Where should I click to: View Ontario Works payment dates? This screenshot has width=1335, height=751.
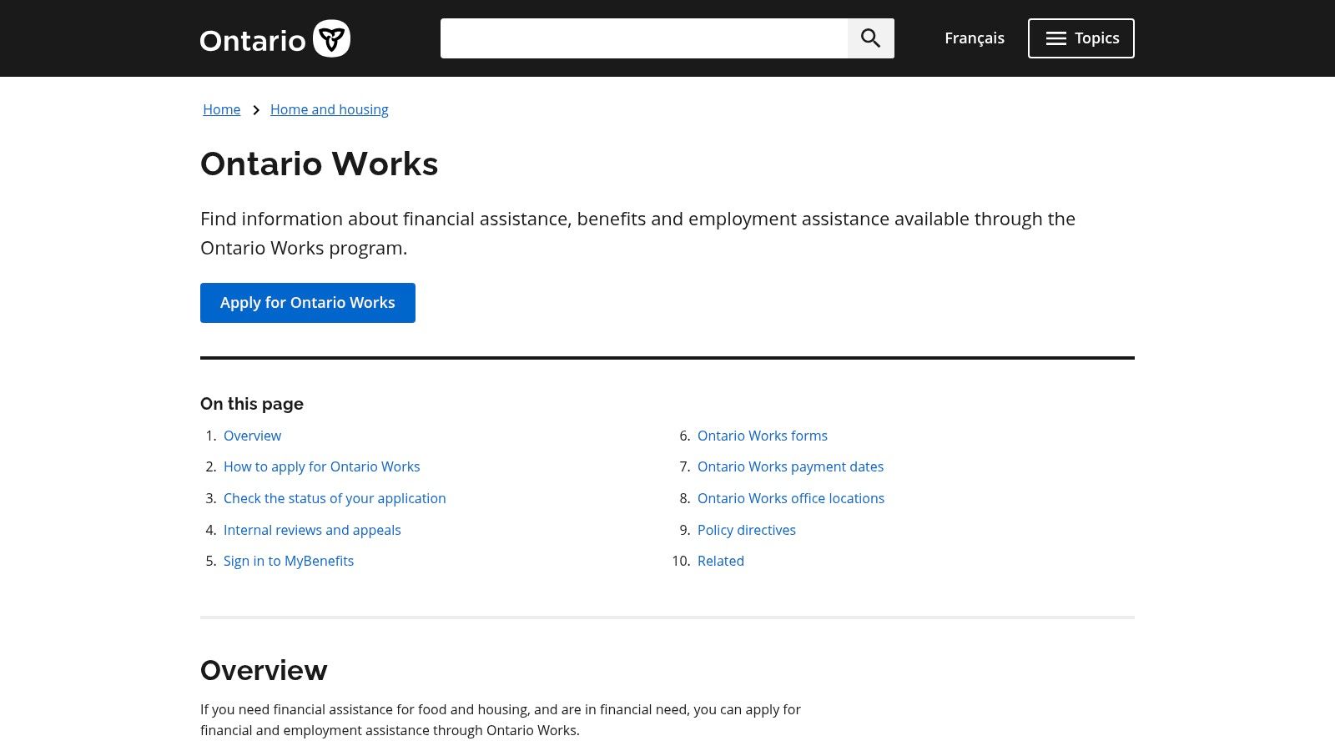pyautogui.click(x=790, y=466)
